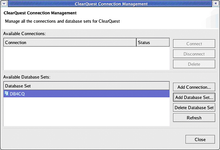This screenshot has height=150, width=220.
Task: Refresh the database sets list
Action: click(194, 118)
